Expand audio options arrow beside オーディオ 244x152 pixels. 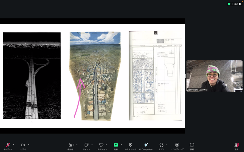(14, 145)
